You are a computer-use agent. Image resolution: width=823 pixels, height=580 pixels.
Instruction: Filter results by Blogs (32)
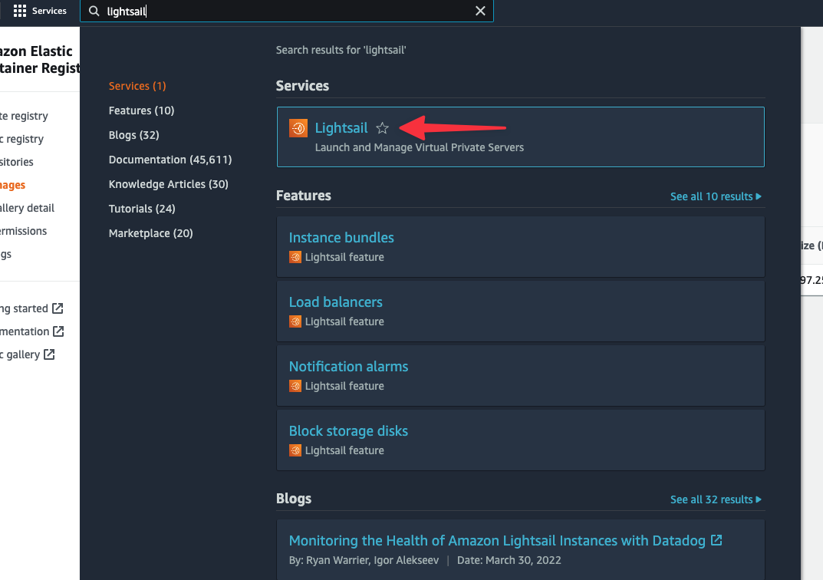(x=133, y=136)
